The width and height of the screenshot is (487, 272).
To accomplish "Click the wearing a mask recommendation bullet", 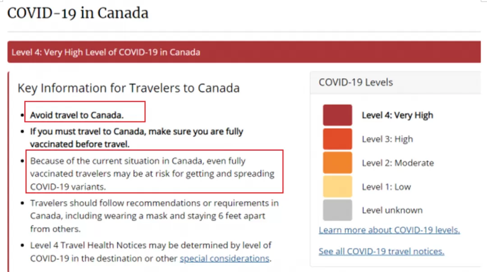I will pos(154,216).
